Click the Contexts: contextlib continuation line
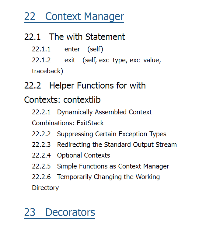The image size is (206, 226). pos(62,100)
